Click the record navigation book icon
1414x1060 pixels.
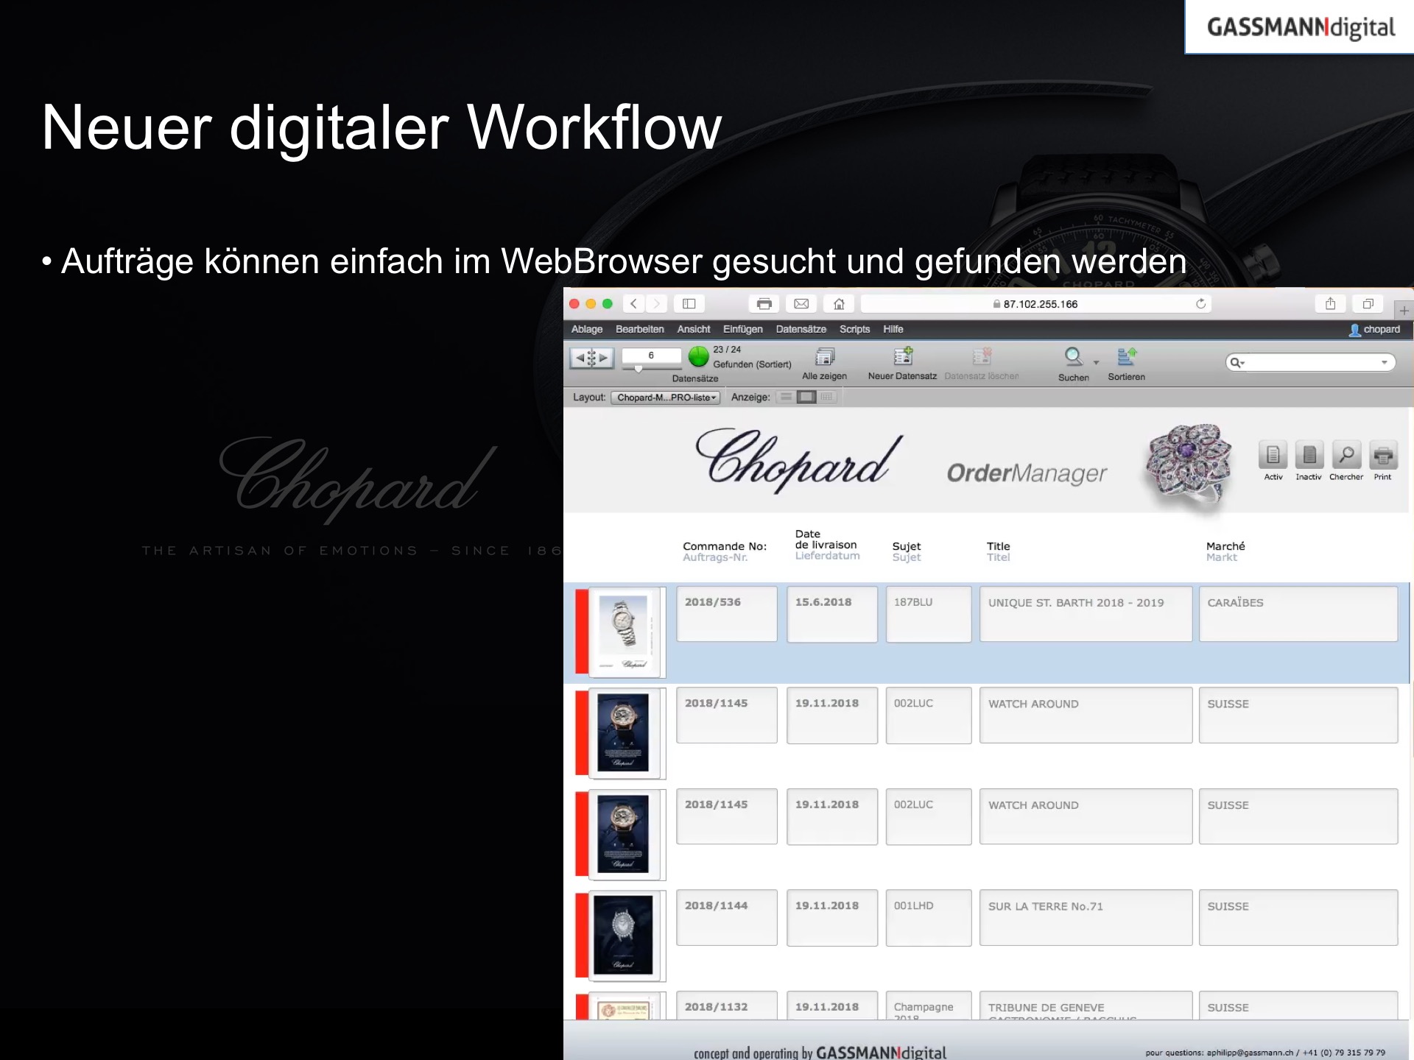591,358
